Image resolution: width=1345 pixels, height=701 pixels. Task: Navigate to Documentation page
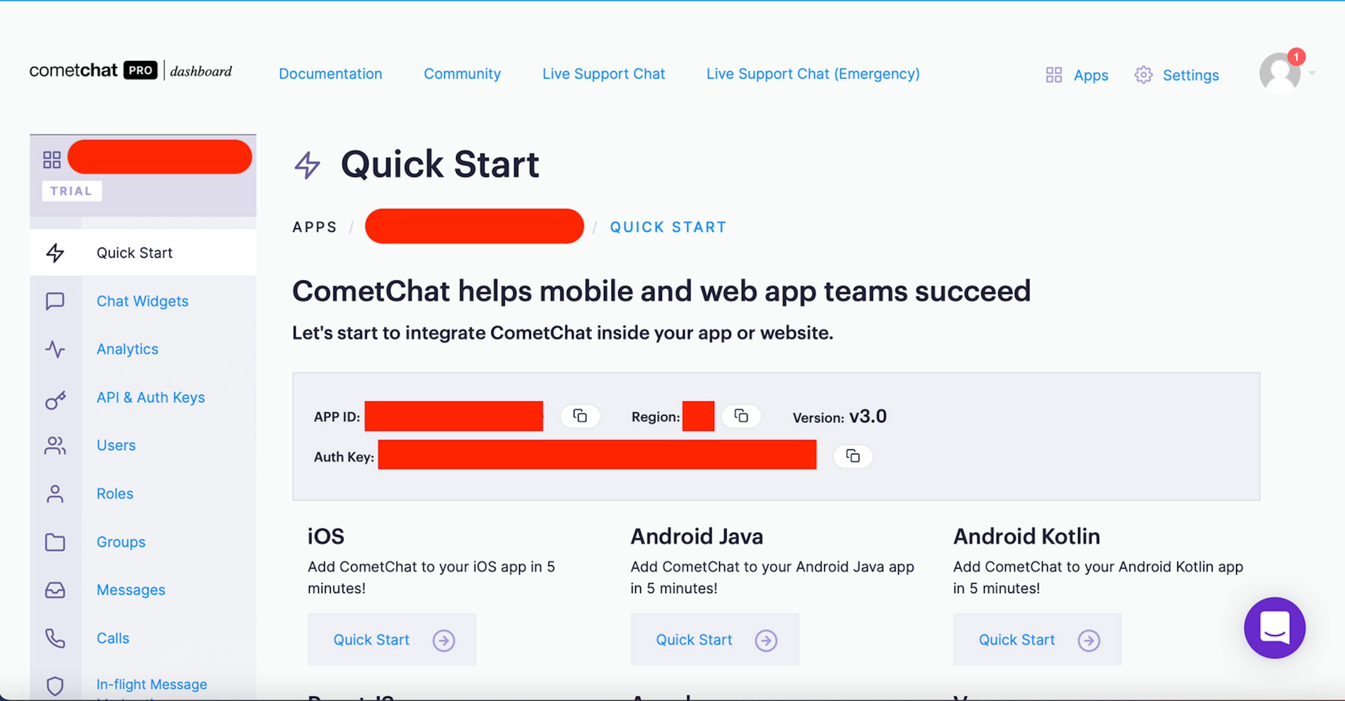(x=329, y=75)
